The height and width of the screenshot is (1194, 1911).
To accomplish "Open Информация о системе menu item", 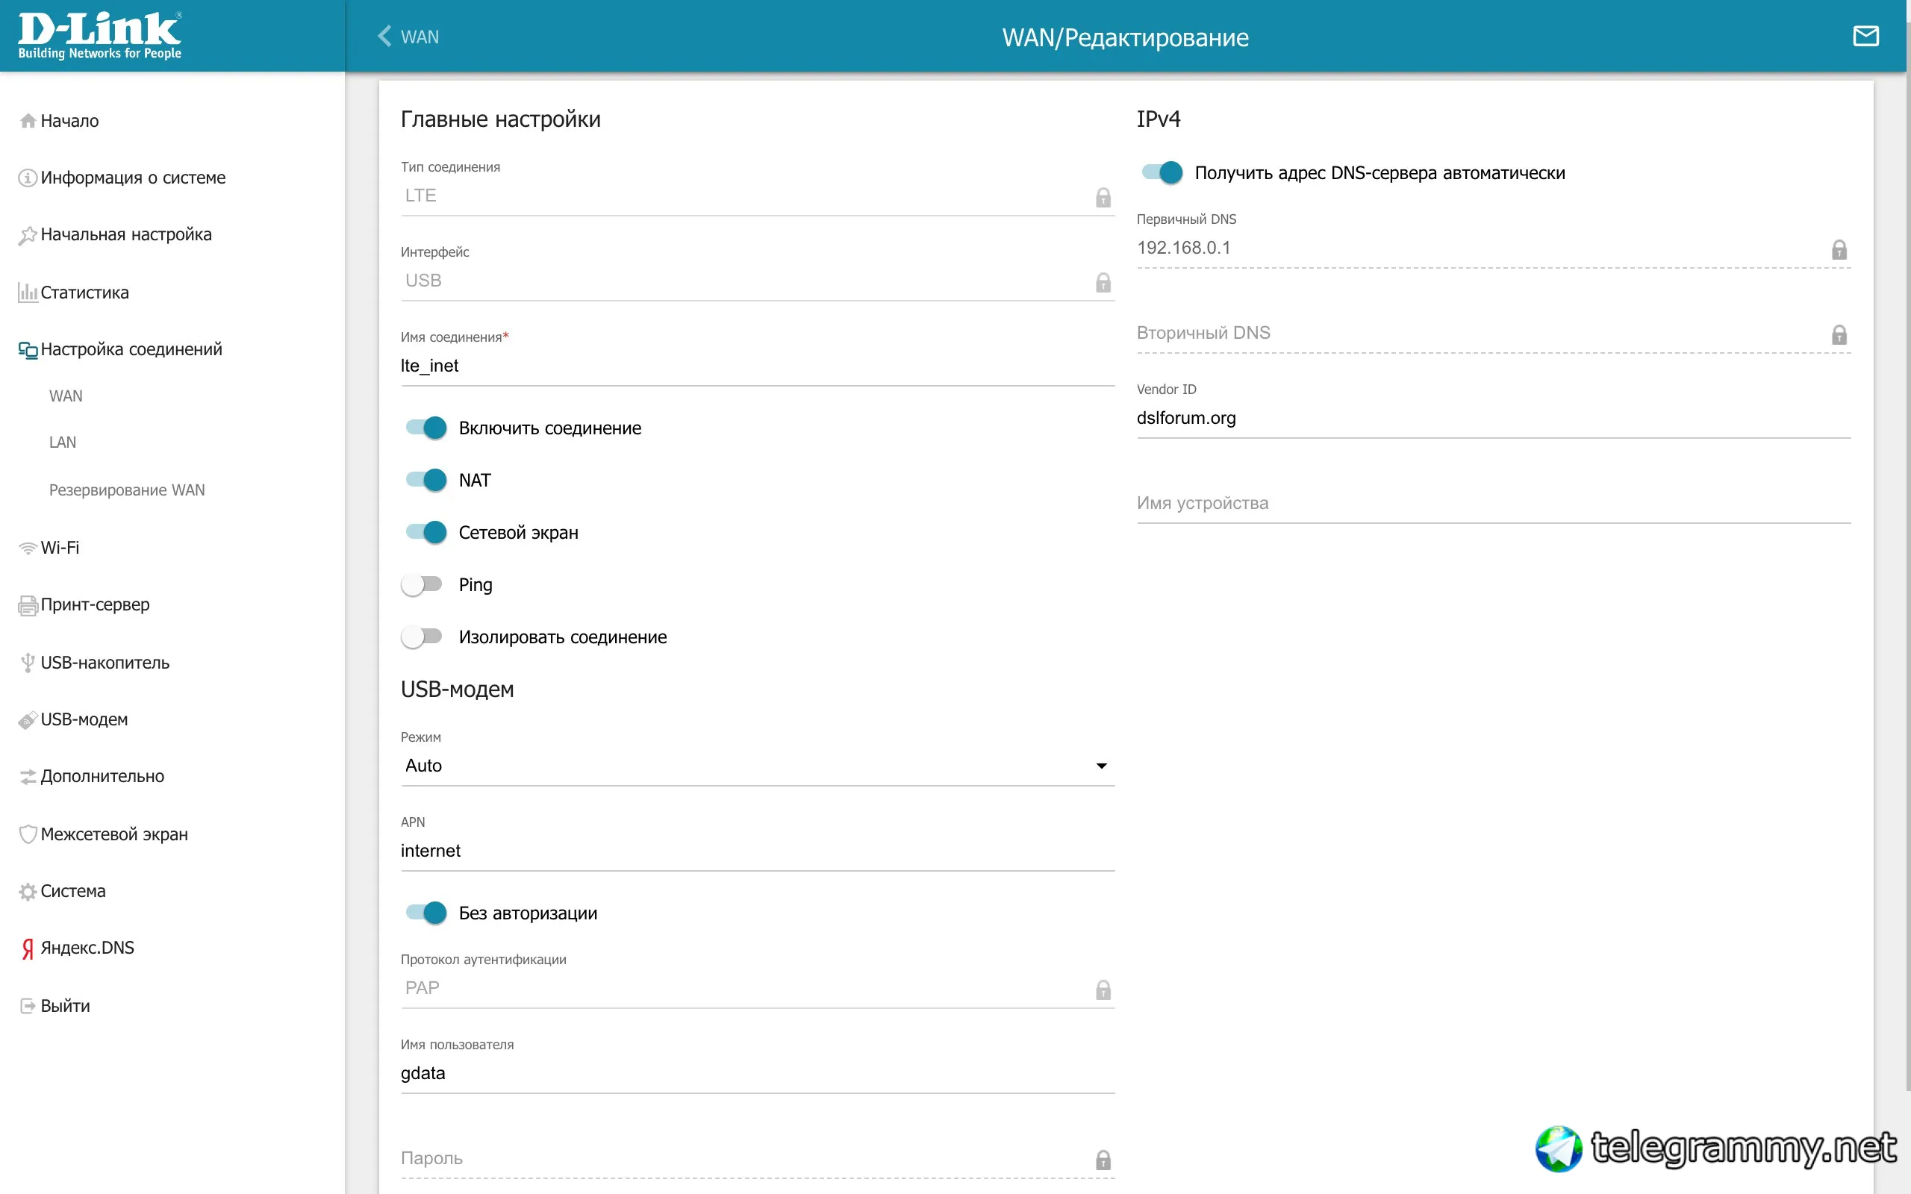I will [133, 178].
